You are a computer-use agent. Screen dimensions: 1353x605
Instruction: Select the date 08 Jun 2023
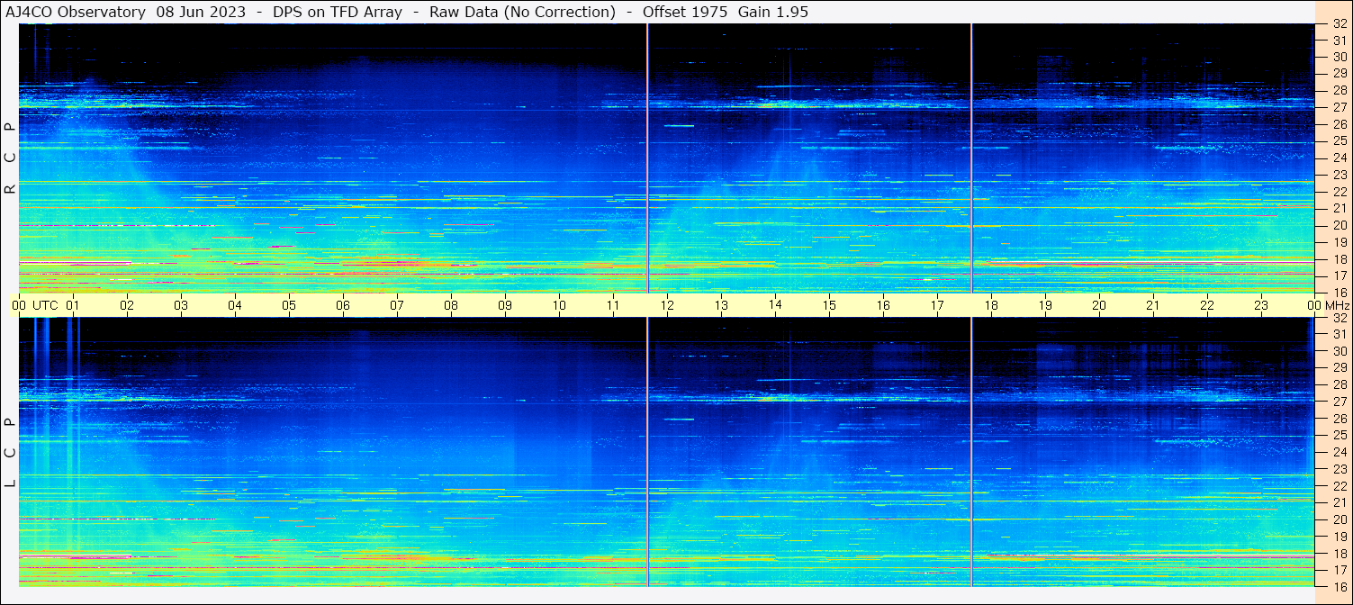pos(201,12)
